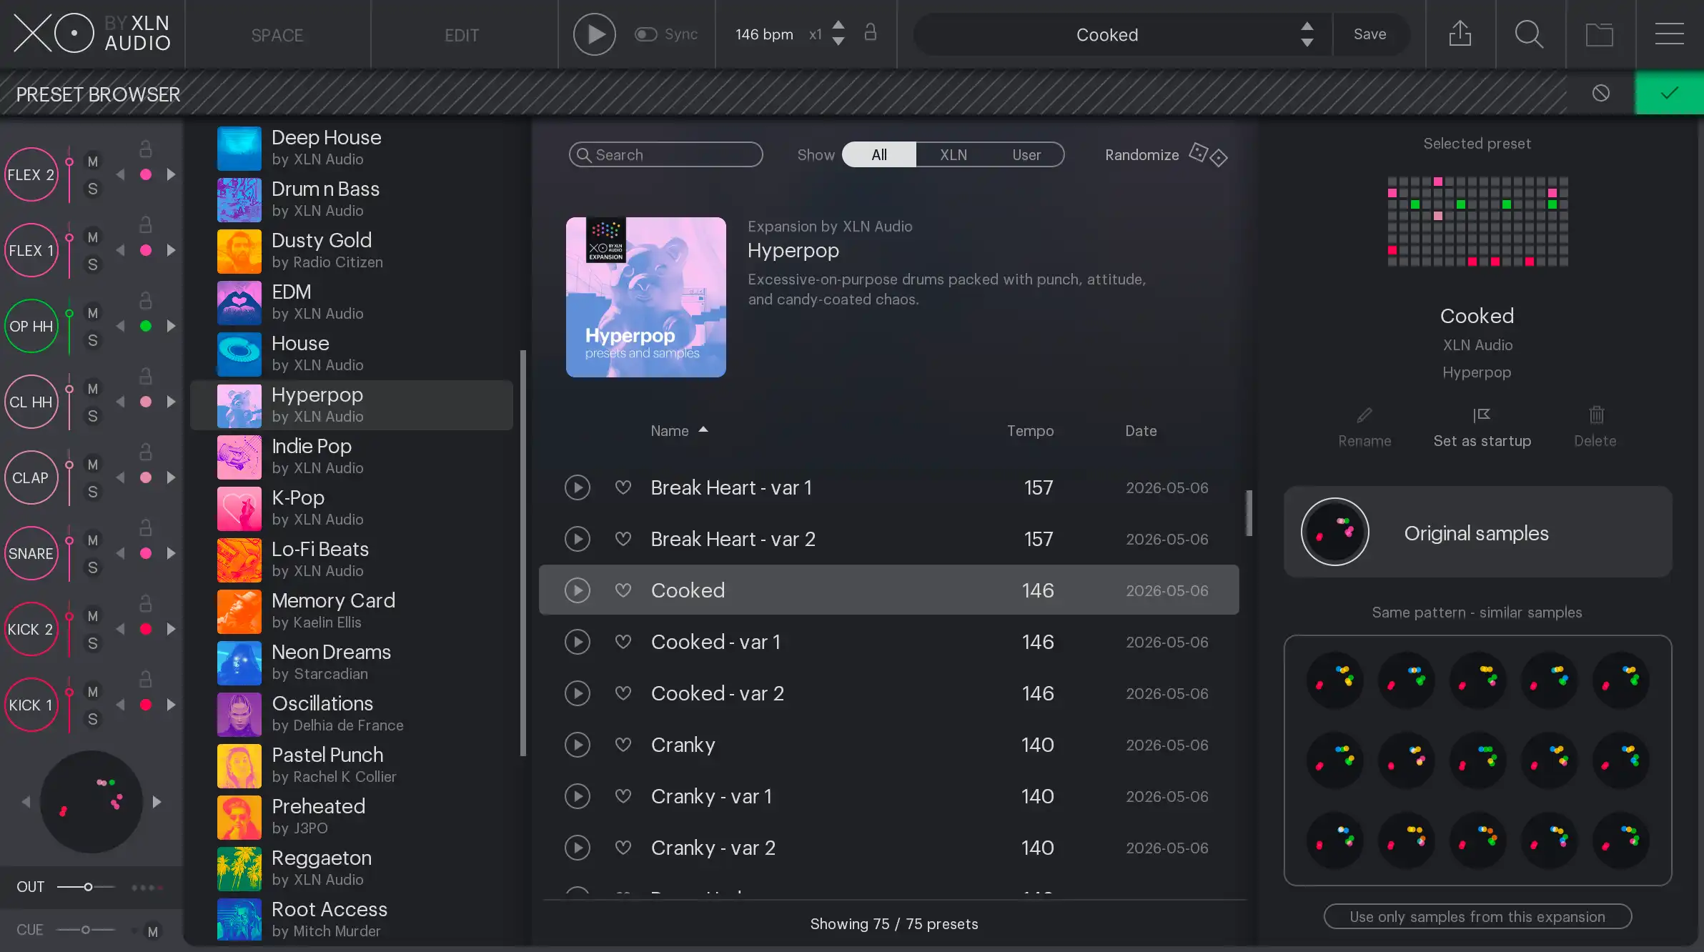Select the Cranky - var 1 preset row

(888, 796)
